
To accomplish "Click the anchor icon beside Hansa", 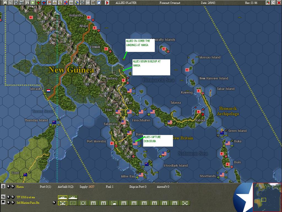I will 3,186.
